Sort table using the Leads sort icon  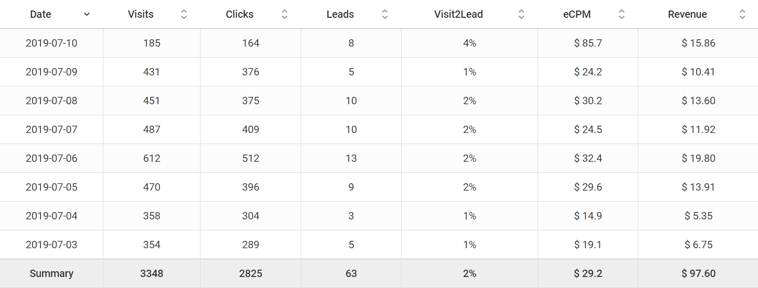385,15
